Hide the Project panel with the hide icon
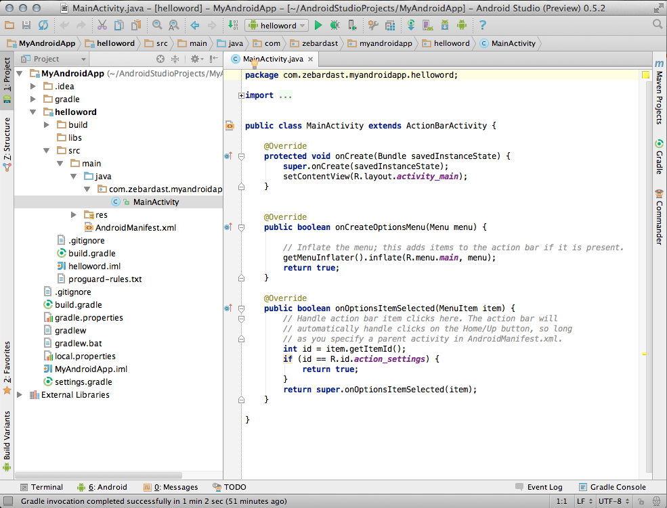This screenshot has width=667, height=508. point(214,59)
